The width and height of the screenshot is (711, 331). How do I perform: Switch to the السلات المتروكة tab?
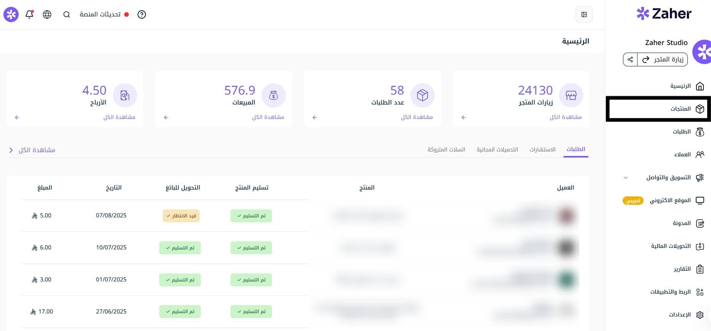pos(446,149)
